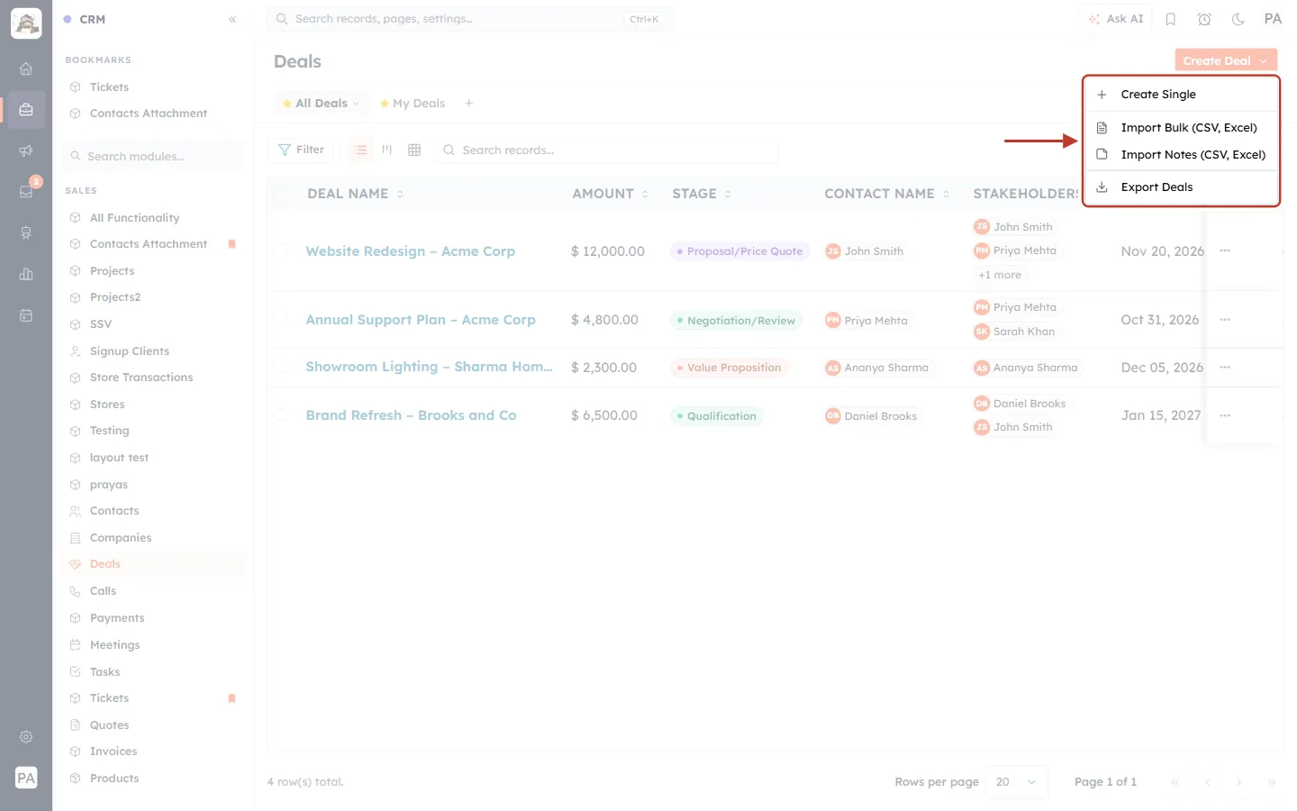The image size is (1297, 811).
Task: Open the calendar icon in left rail
Action: (x=26, y=315)
